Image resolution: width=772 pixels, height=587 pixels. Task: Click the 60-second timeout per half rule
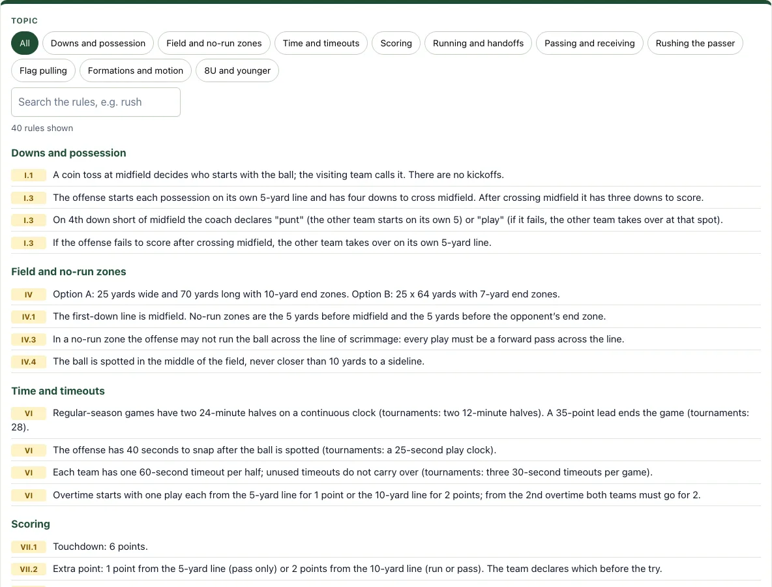353,472
